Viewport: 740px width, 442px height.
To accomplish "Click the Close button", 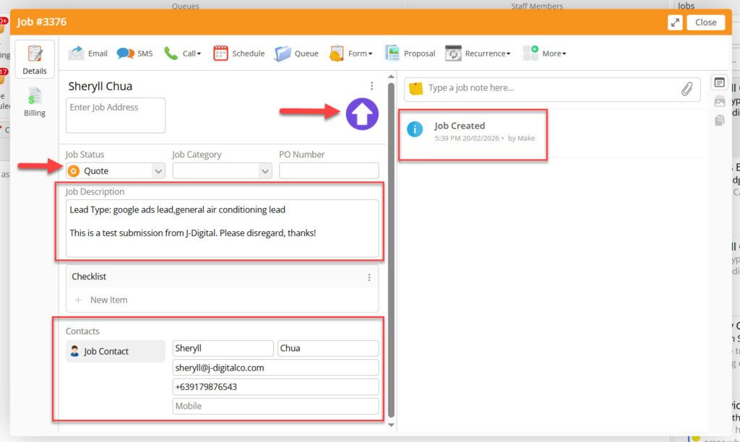I will coord(705,22).
